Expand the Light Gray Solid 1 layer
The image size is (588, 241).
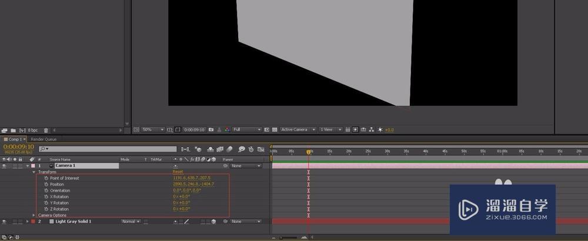(28, 222)
